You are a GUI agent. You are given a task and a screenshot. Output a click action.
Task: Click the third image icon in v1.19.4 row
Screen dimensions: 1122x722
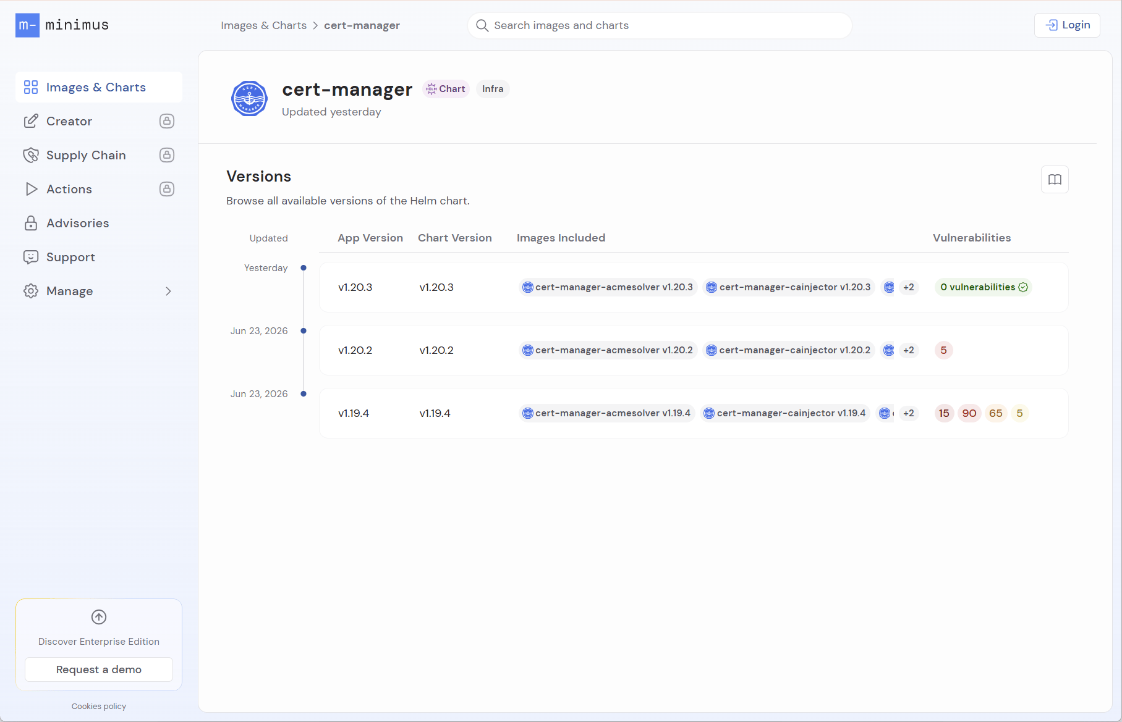point(886,413)
